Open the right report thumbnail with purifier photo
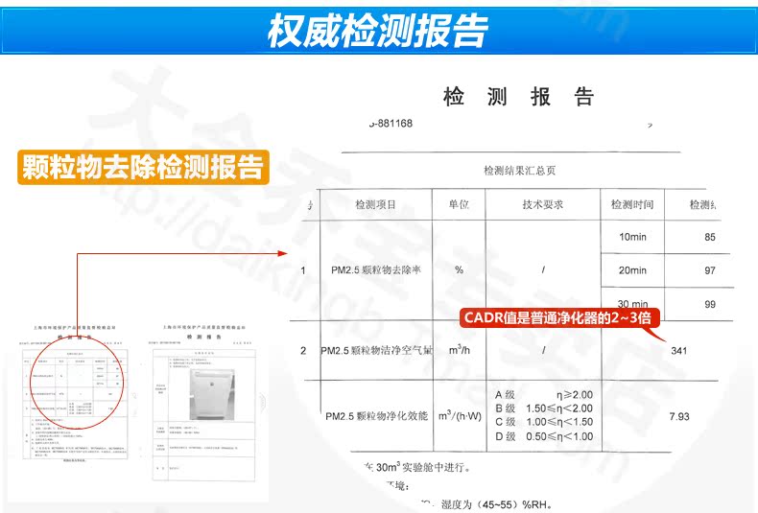This screenshot has width=758, height=513. pos(203,402)
